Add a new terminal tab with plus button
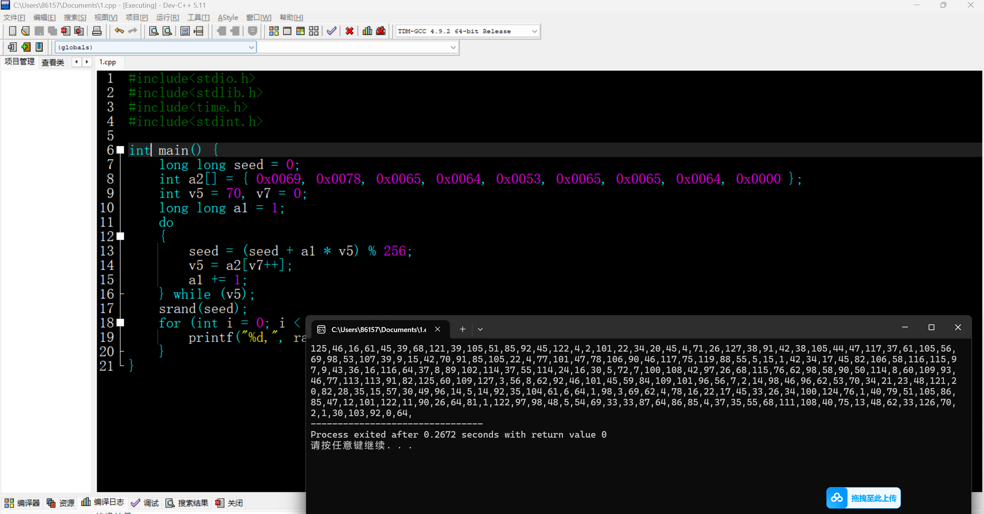The image size is (984, 514). [x=463, y=329]
